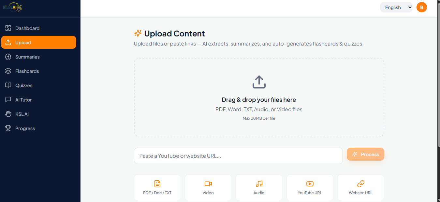This screenshot has width=440, height=202.
Task: Navigate to Flashcards
Action: click(39, 71)
